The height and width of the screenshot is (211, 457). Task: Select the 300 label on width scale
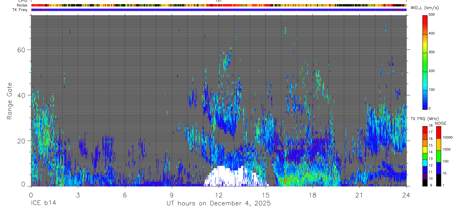(x=432, y=52)
